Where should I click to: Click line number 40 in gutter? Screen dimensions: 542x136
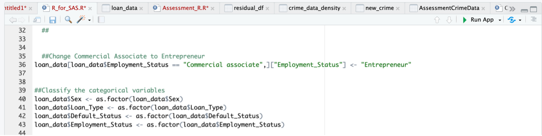(x=22, y=99)
